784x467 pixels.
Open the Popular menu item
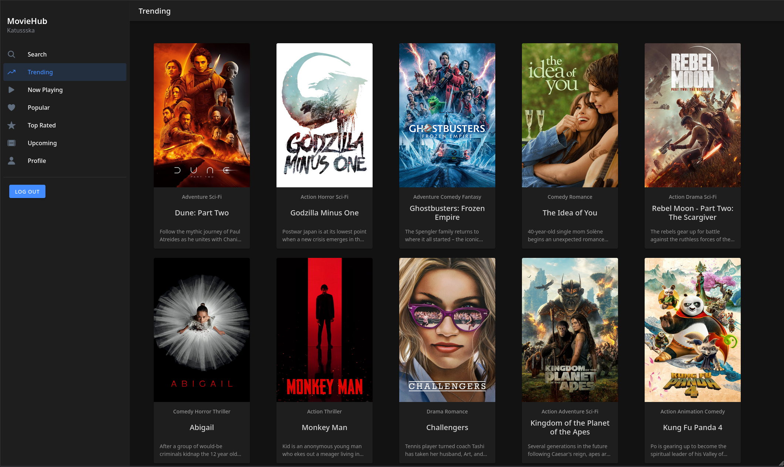coord(38,108)
